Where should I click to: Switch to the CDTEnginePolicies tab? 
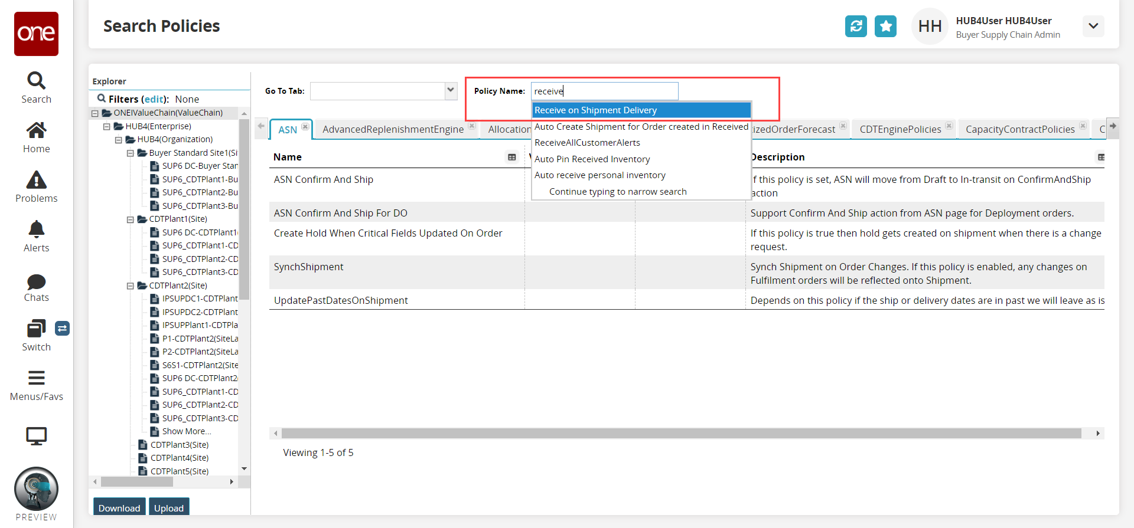coord(900,129)
